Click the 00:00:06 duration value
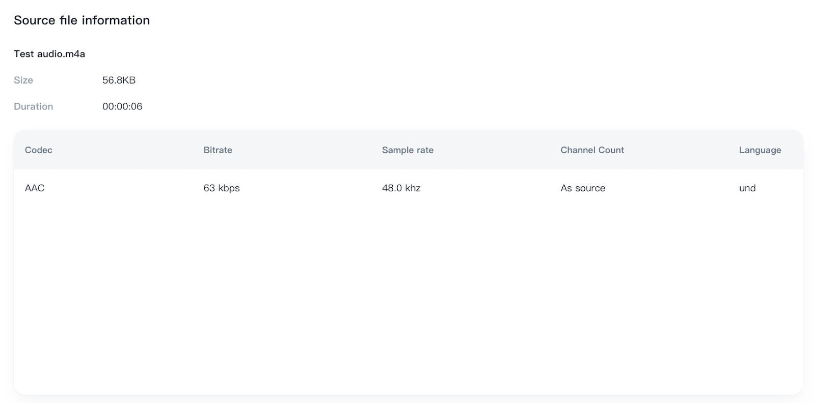815x403 pixels. tap(122, 107)
